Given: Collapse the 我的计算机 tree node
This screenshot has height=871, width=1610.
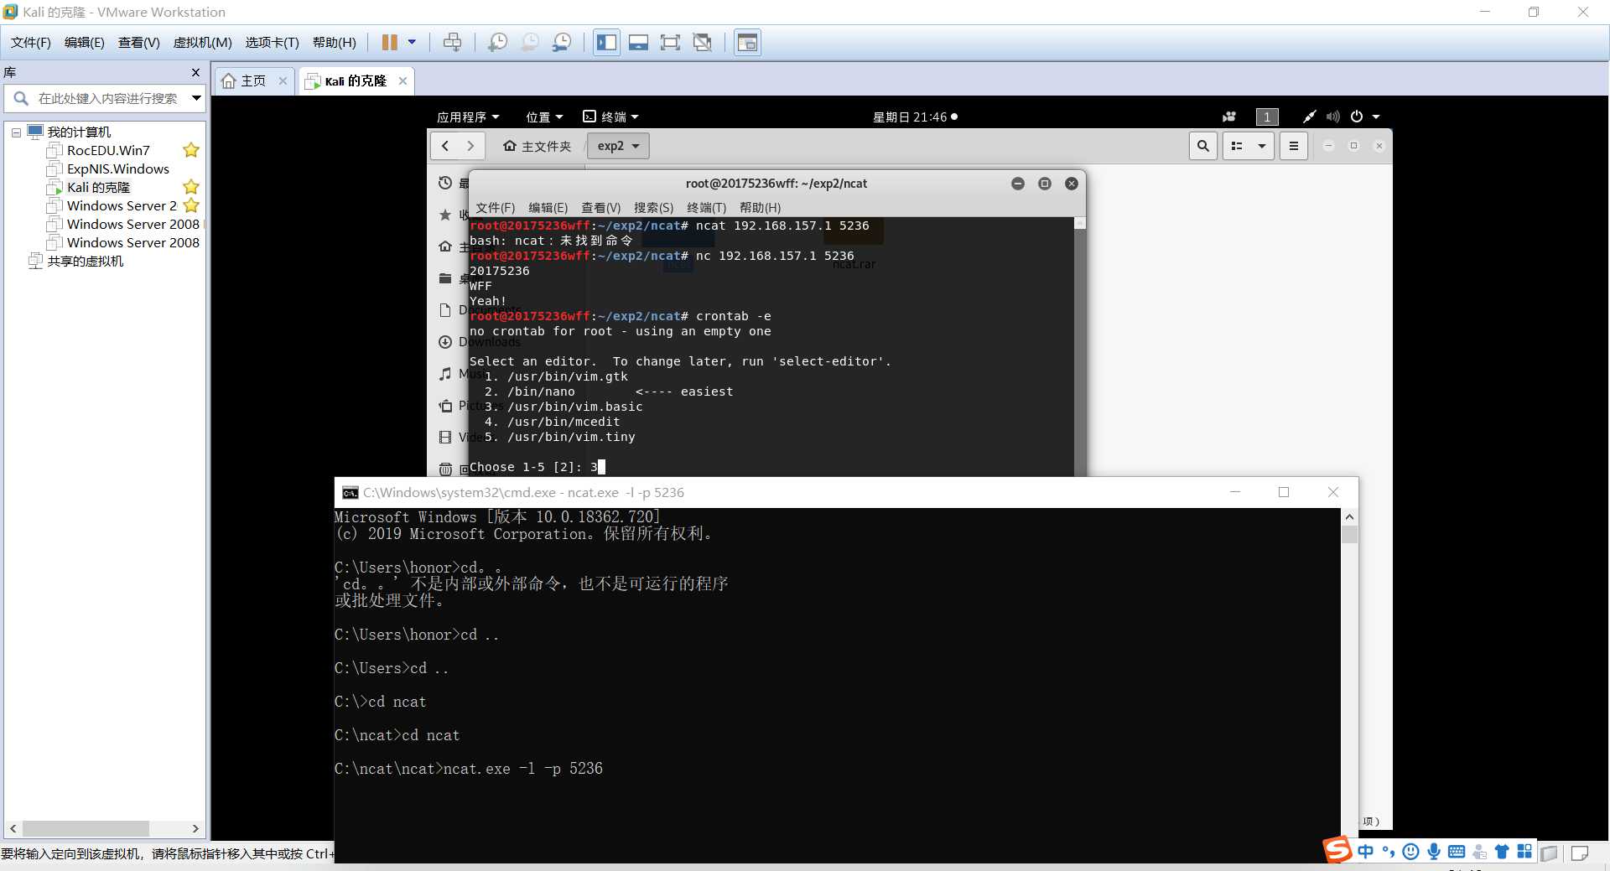Looking at the screenshot, I should point(16,132).
